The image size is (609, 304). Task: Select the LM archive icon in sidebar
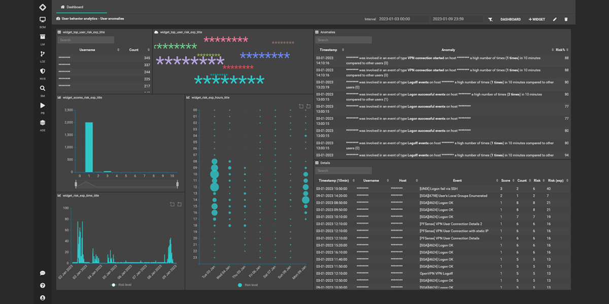point(43,36)
